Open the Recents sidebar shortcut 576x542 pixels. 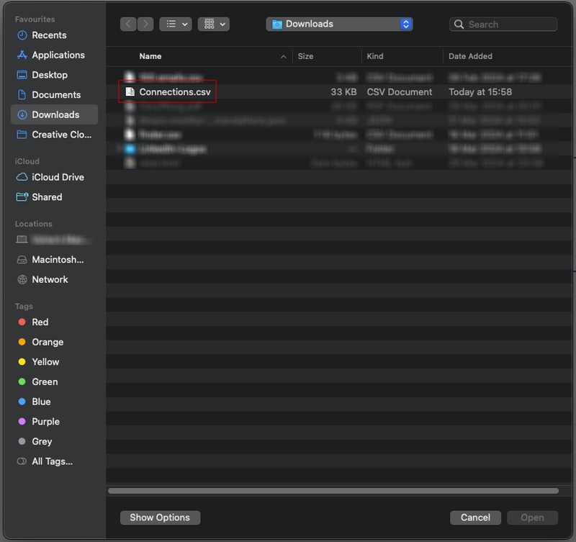[x=48, y=35]
